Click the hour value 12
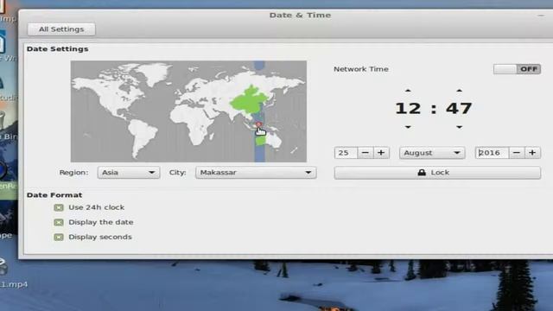This screenshot has width=553, height=311. coord(408,109)
